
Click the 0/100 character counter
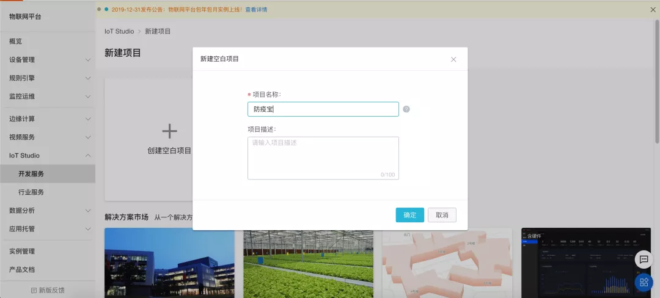click(x=387, y=175)
